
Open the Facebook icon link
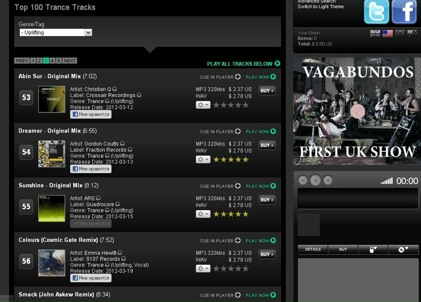404,12
